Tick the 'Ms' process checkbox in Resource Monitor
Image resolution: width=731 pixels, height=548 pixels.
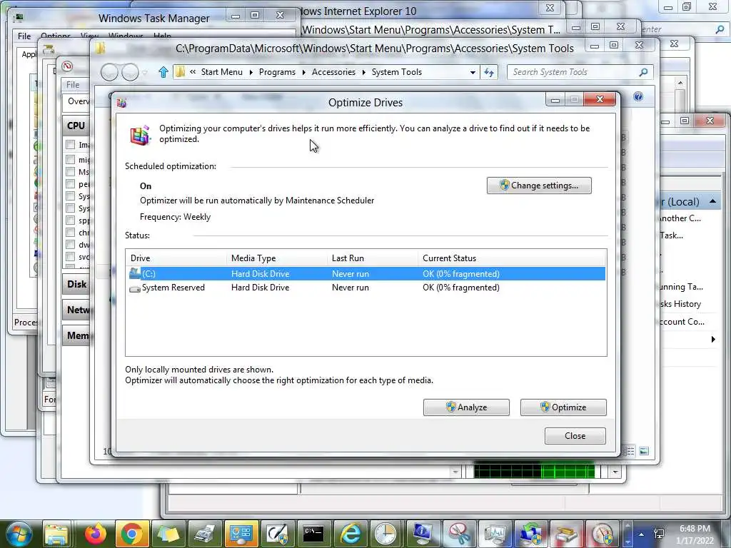(x=71, y=171)
